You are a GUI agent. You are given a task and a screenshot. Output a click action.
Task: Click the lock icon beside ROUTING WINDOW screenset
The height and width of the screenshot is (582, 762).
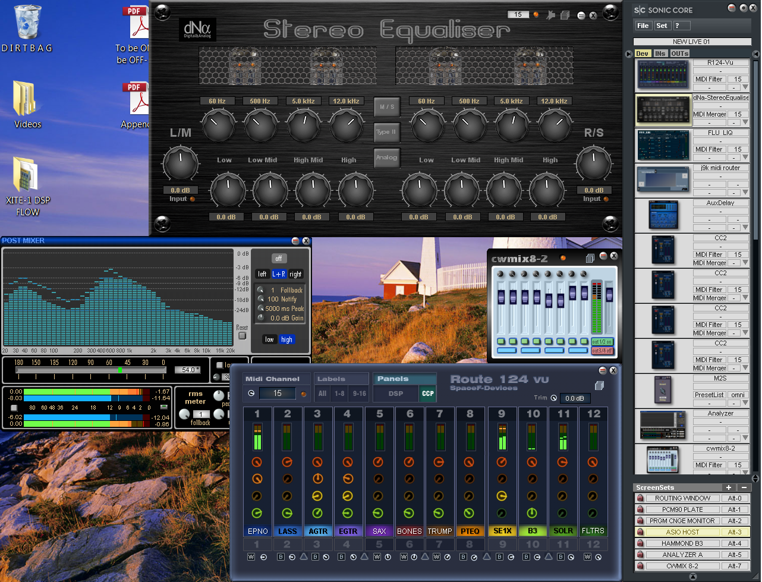[640, 498]
